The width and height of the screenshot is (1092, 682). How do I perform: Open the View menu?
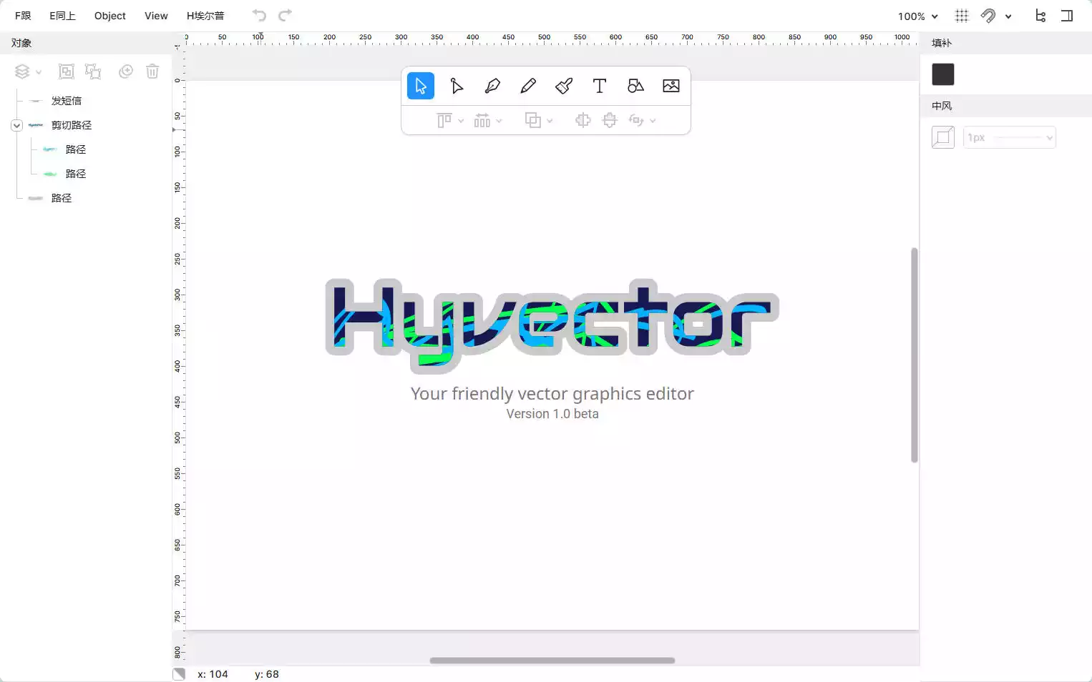(x=156, y=16)
